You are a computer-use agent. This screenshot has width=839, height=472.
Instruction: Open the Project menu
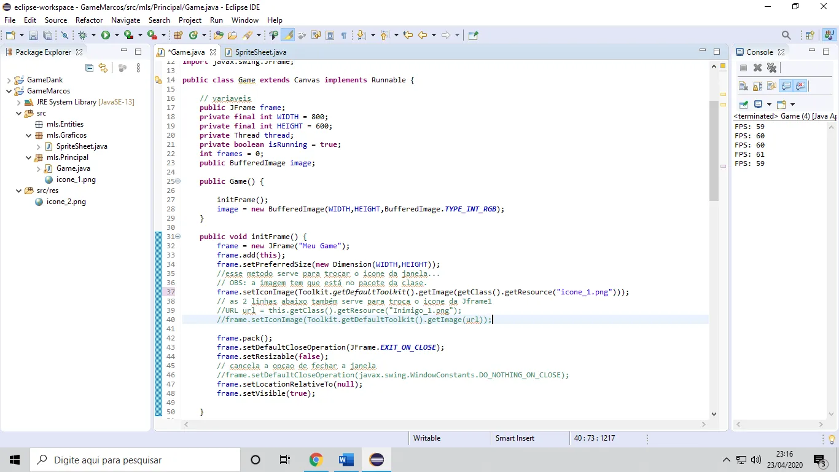click(x=190, y=20)
